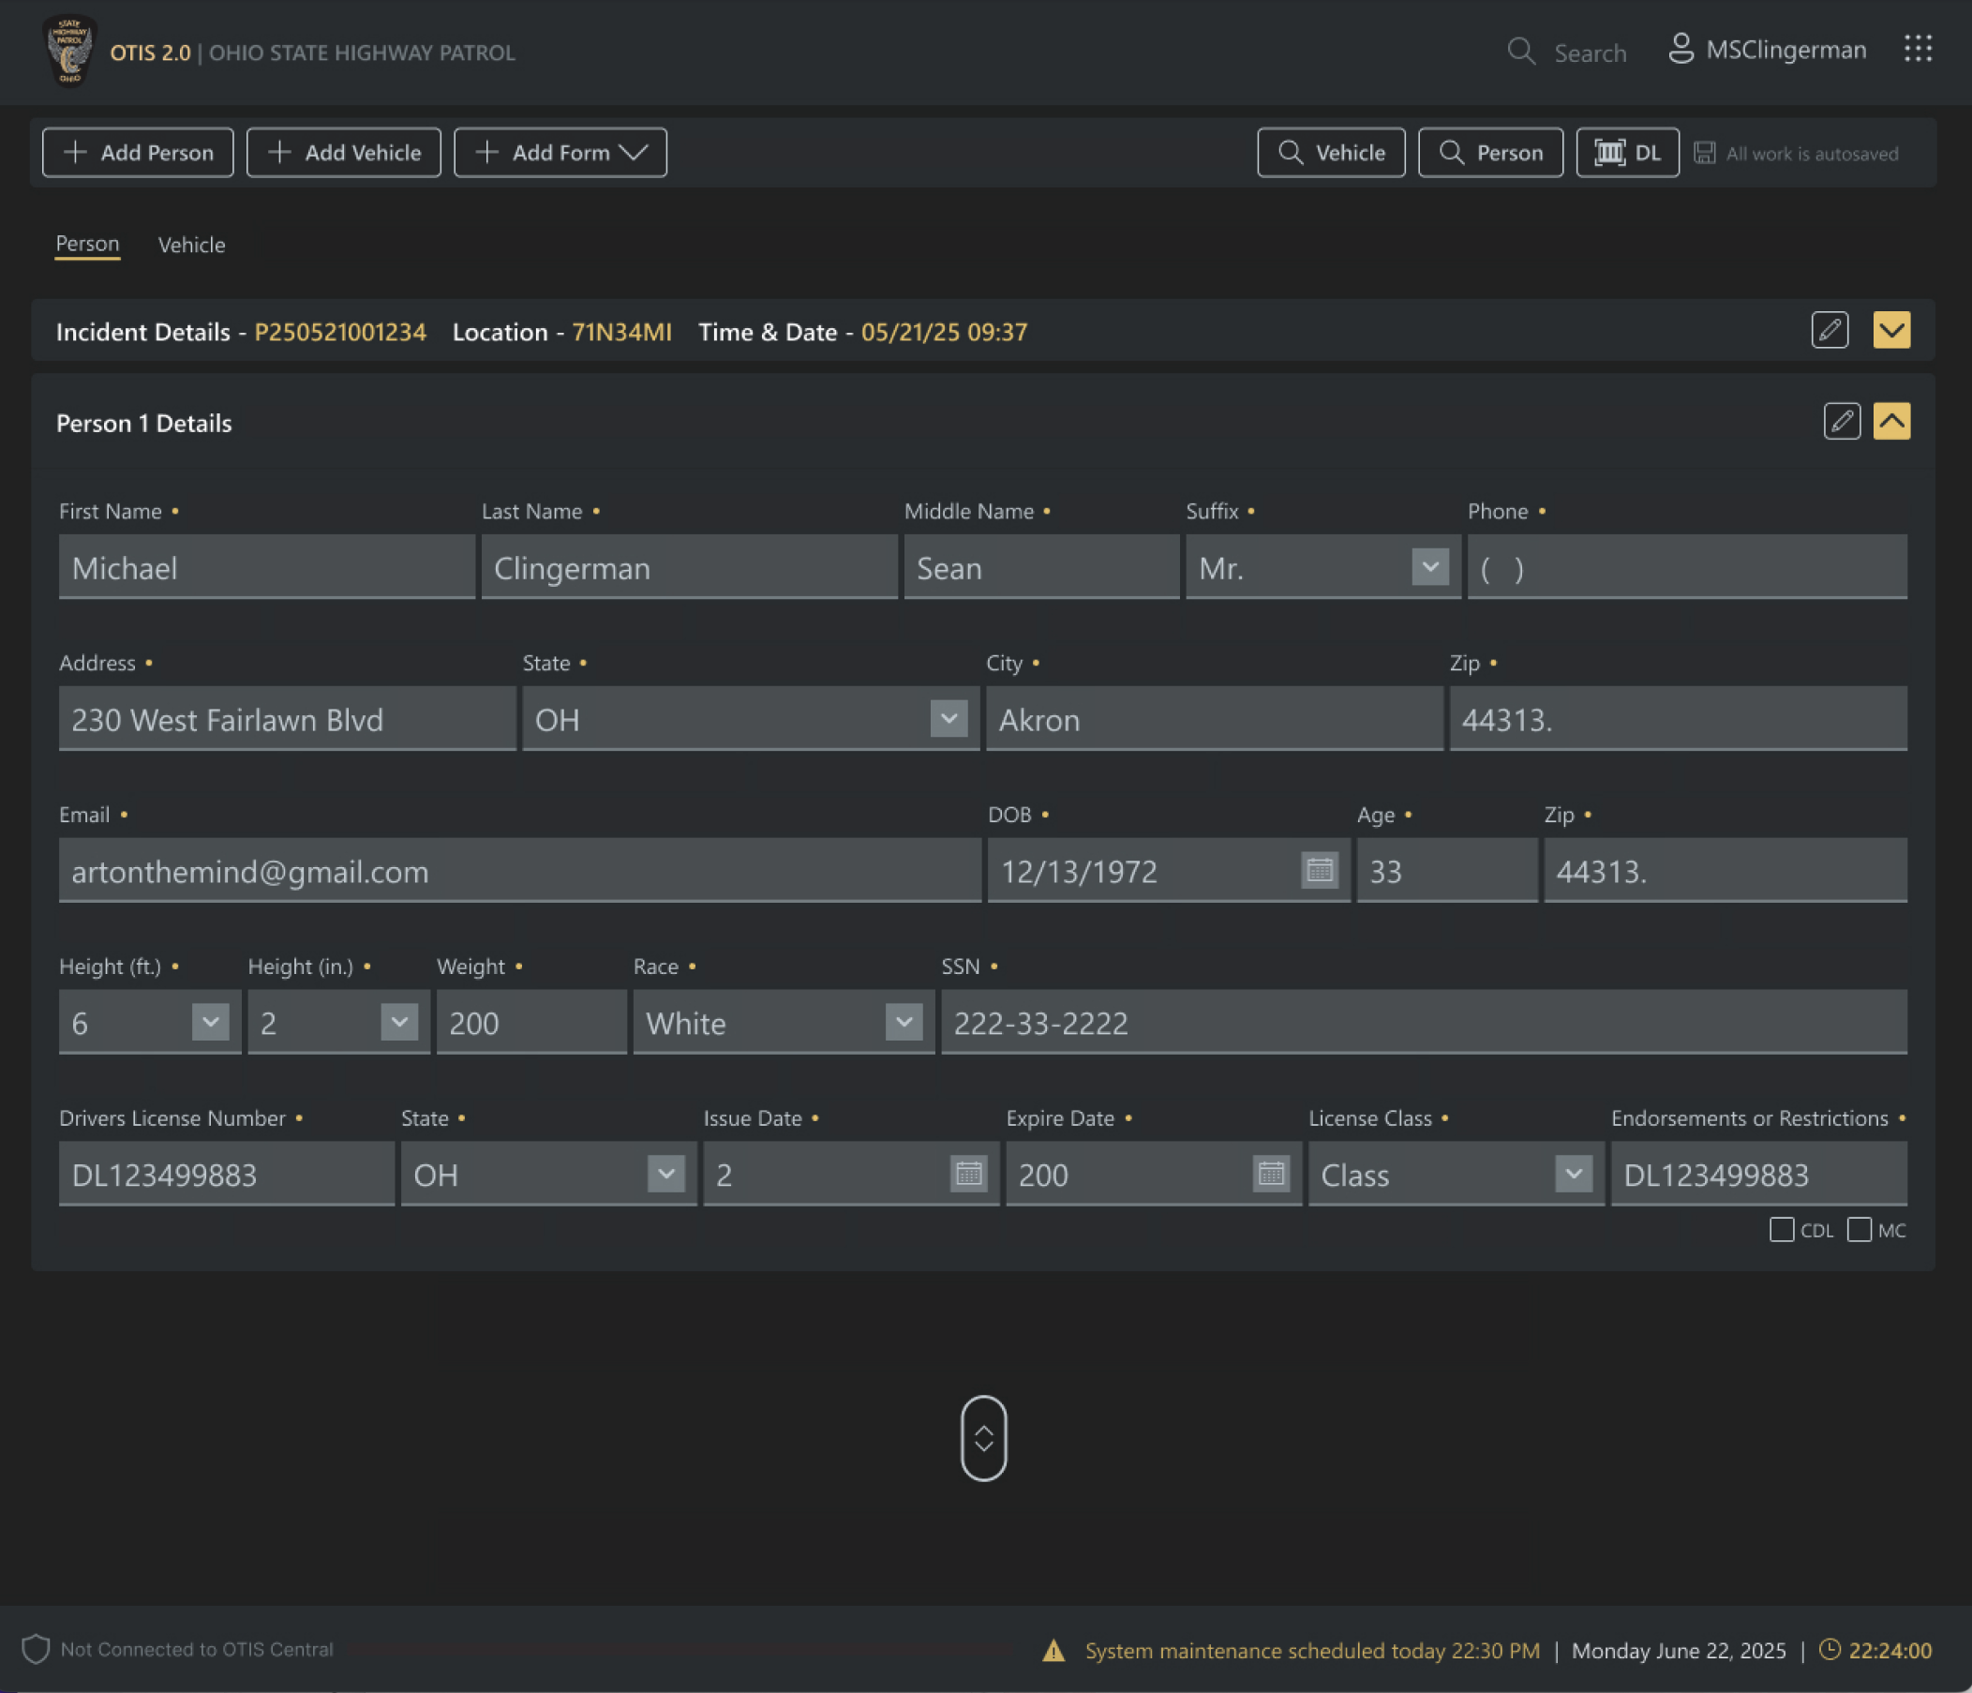Click the MSClingerman user profile icon
The height and width of the screenshot is (1693, 1972).
click(1681, 50)
